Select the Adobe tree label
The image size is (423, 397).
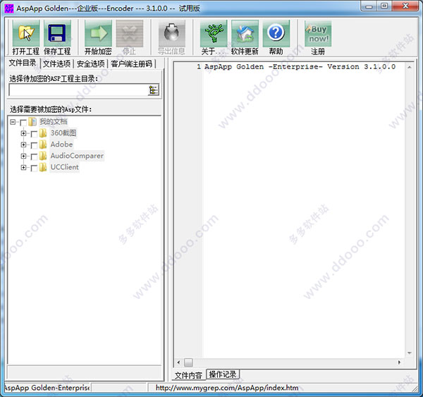pos(61,145)
